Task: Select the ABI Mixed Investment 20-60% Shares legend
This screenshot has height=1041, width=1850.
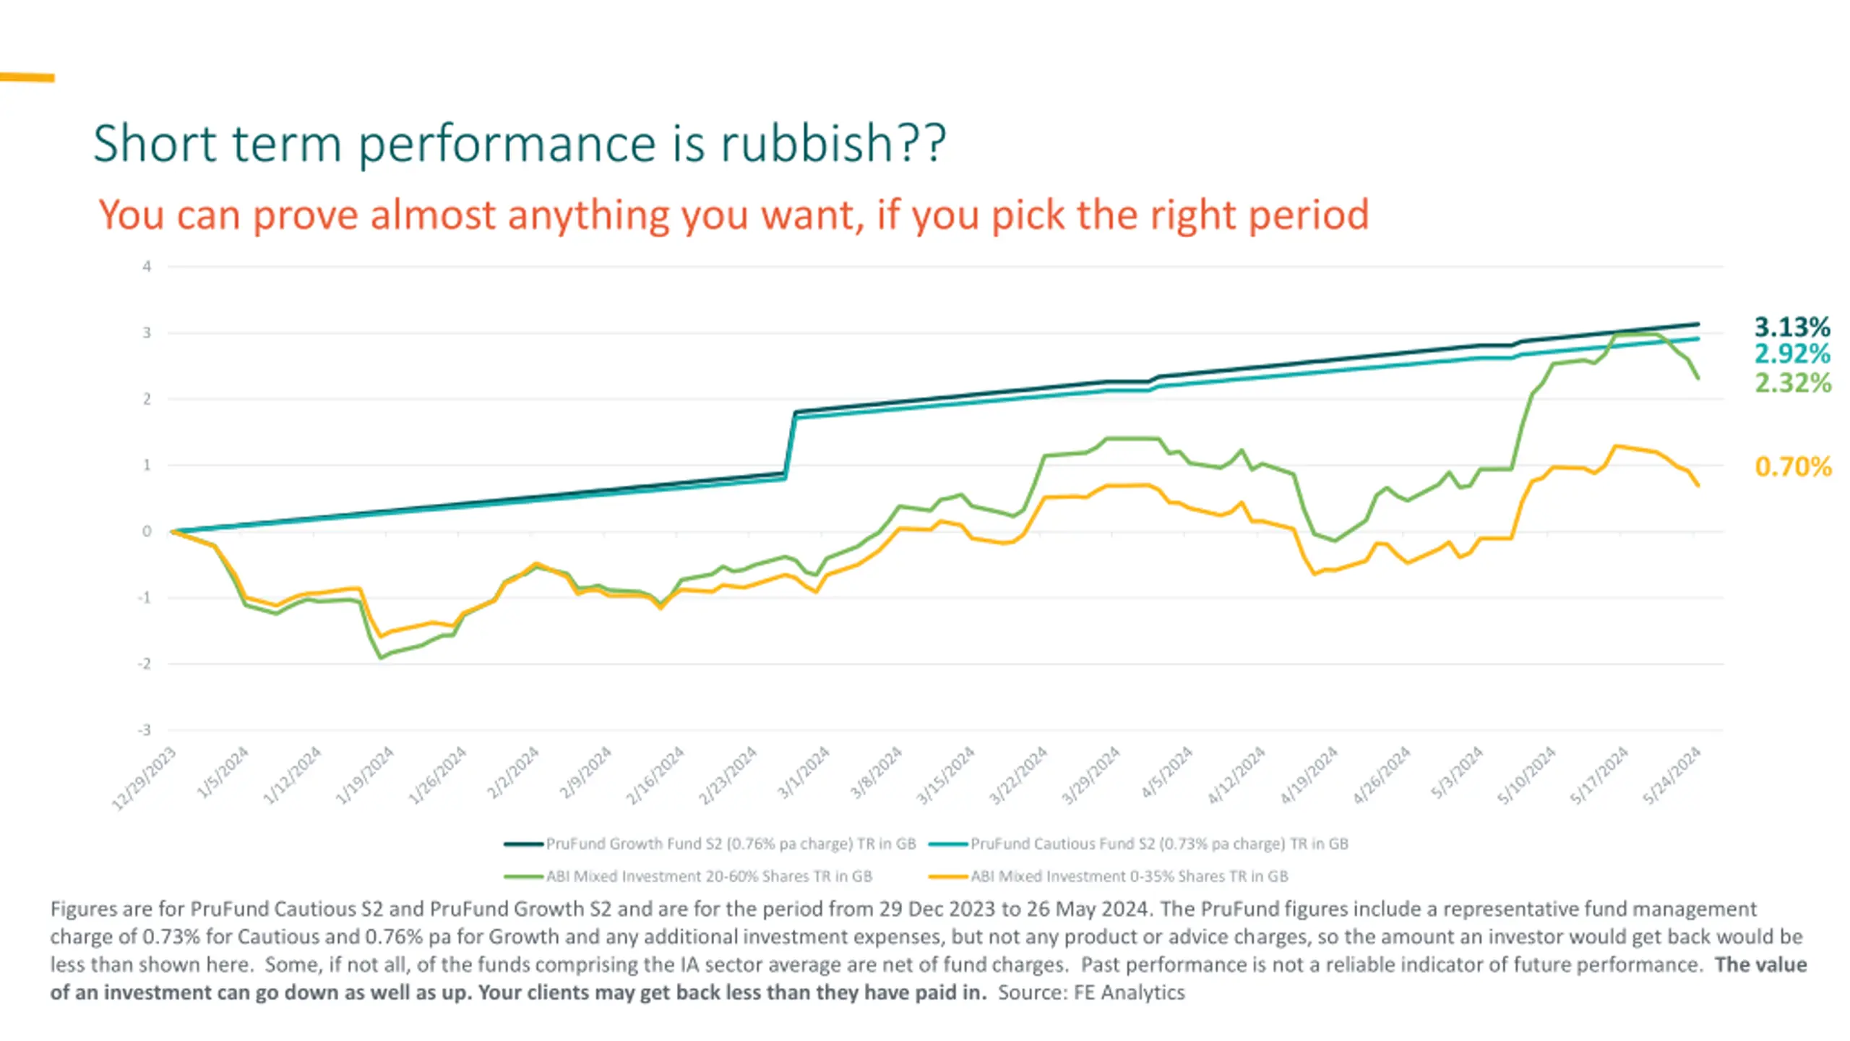Action: tap(708, 876)
